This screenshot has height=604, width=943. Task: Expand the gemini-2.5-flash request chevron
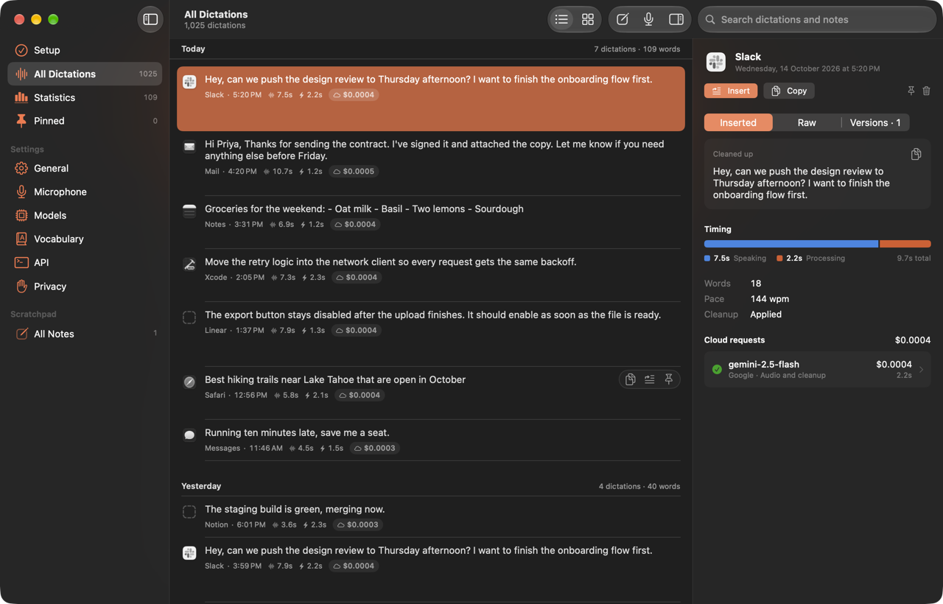tap(921, 370)
